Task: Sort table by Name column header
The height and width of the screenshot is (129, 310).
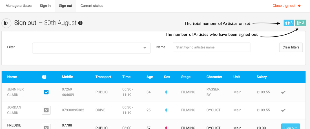Action: [x=12, y=77]
